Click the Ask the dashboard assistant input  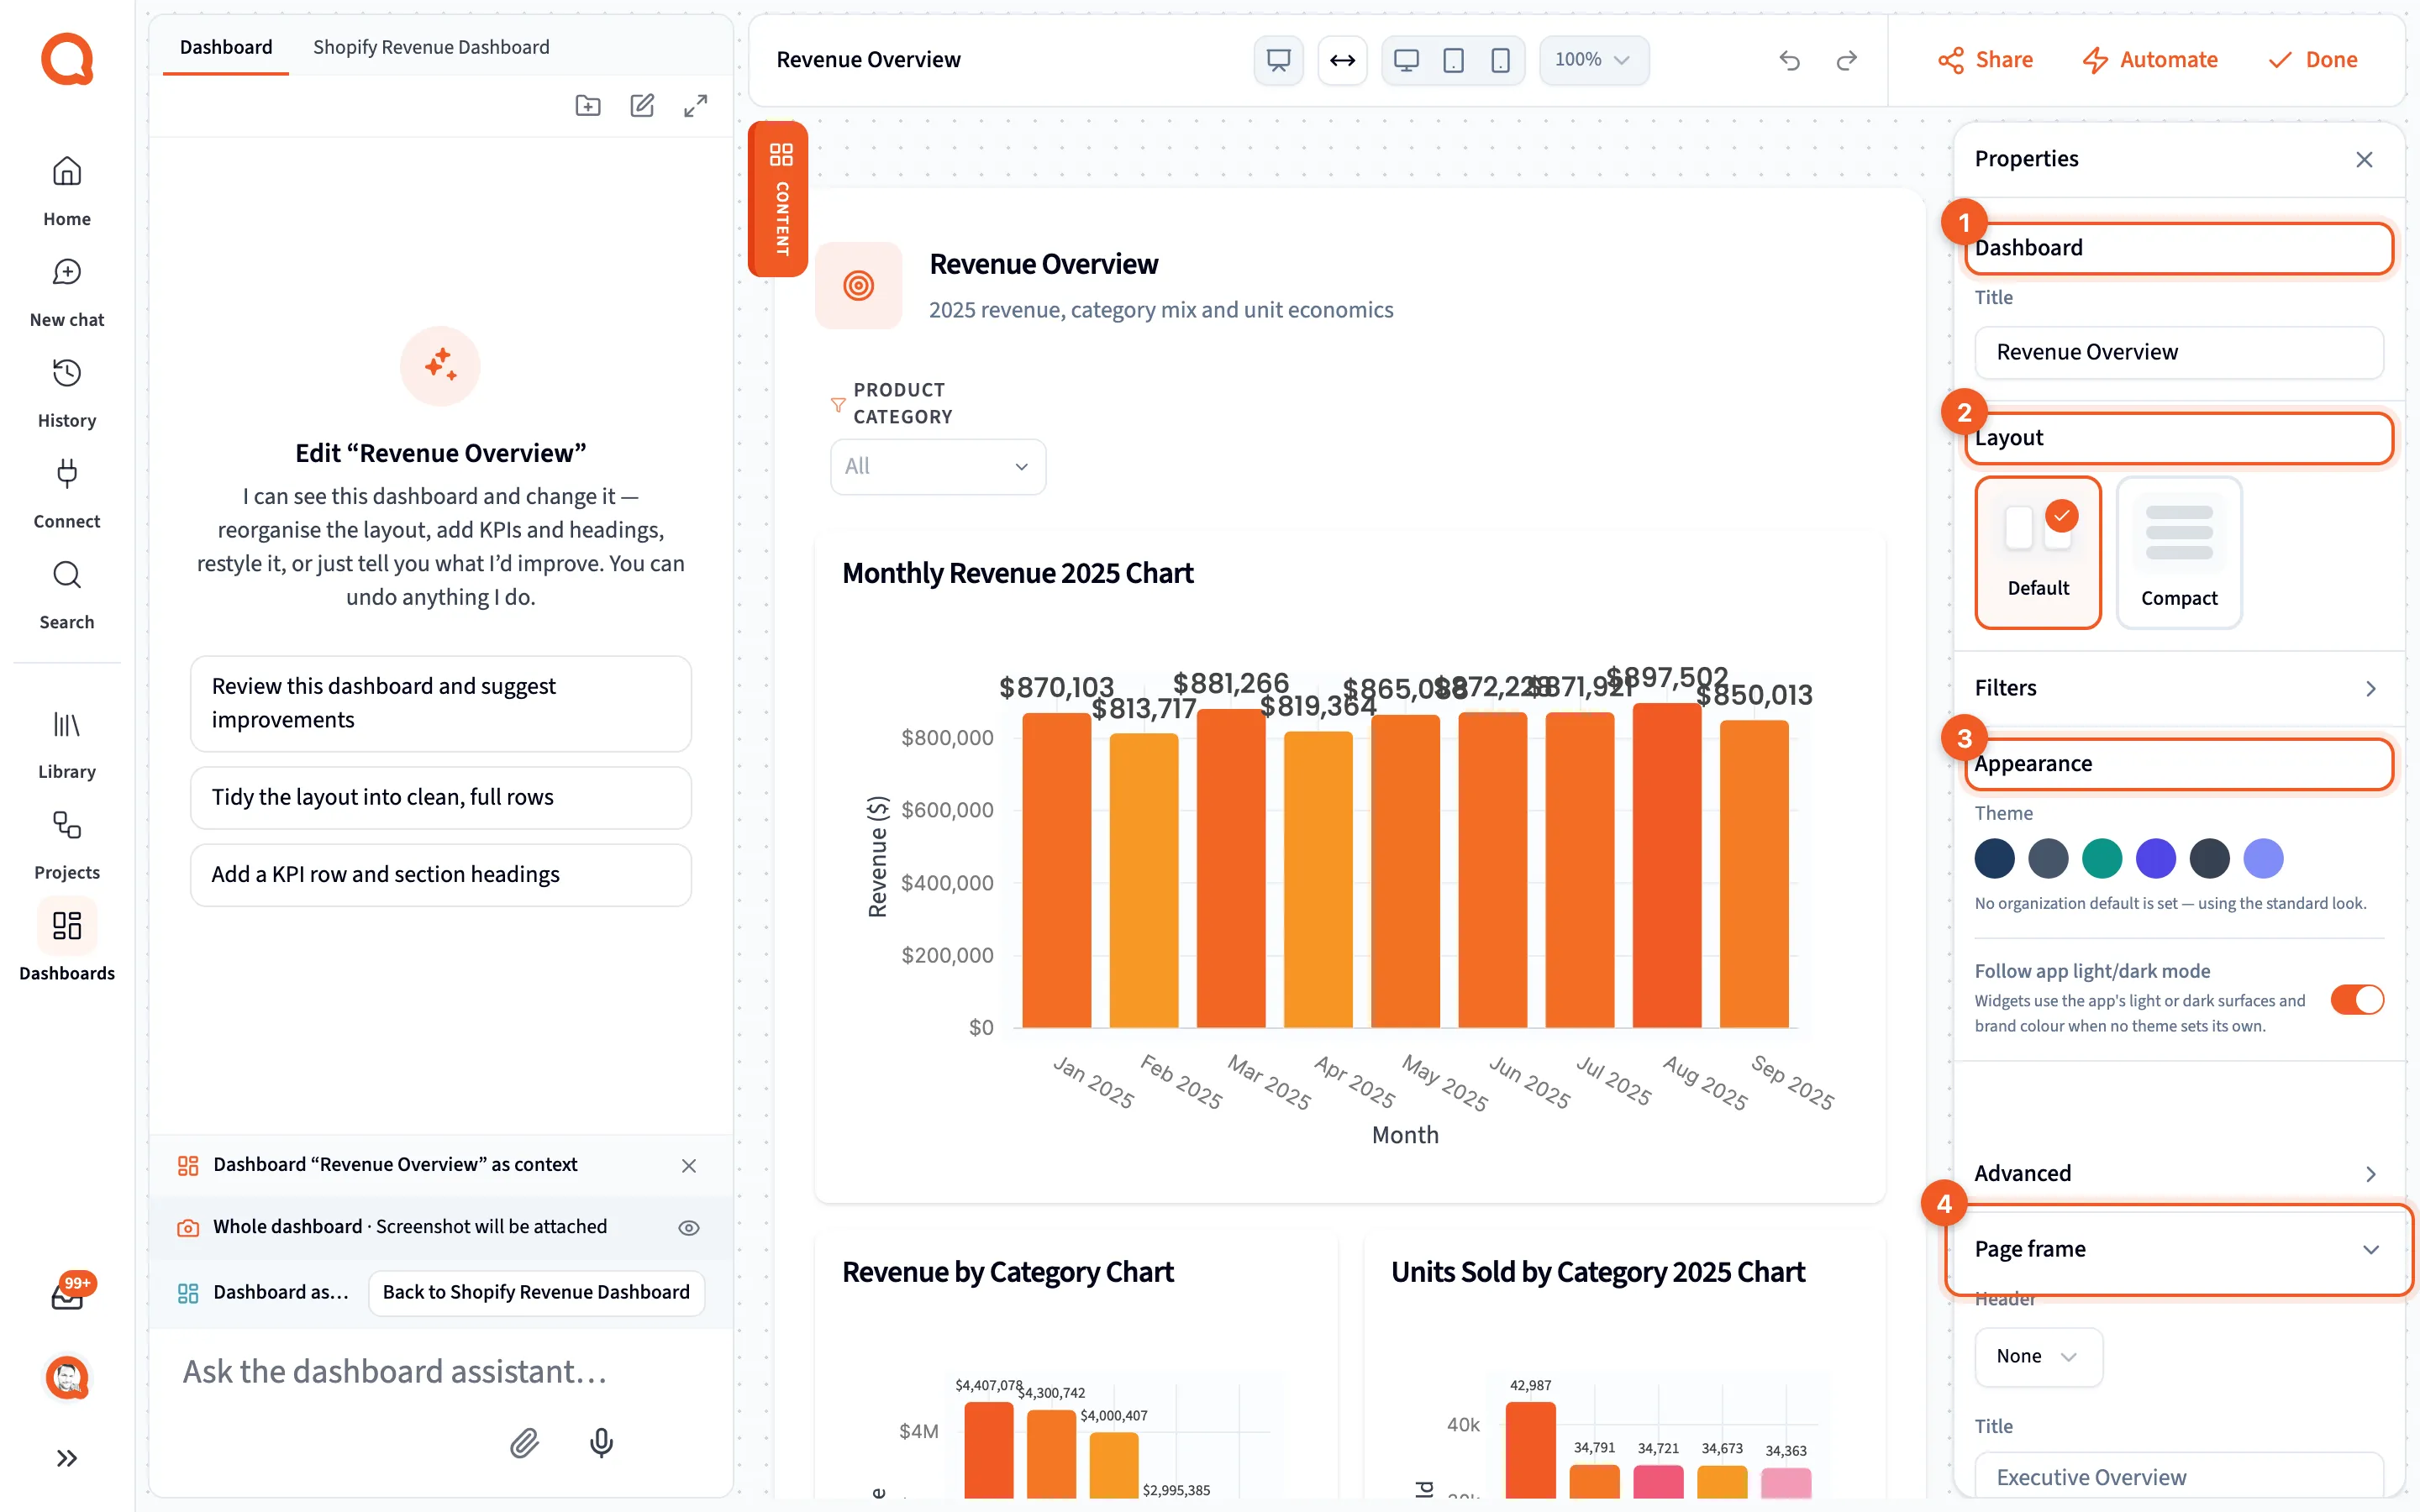pyautogui.click(x=441, y=1371)
